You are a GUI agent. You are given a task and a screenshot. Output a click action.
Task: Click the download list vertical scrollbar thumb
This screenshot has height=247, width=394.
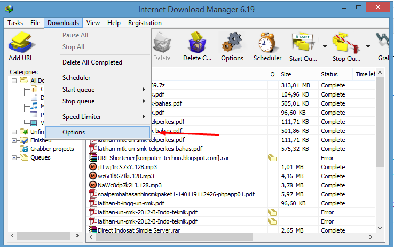point(380,122)
